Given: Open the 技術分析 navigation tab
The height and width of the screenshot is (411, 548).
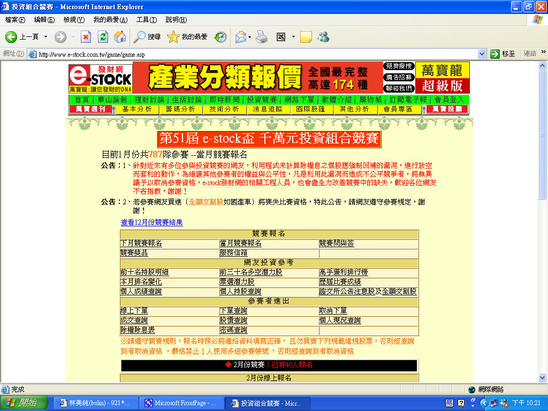Looking at the screenshot, I should (224, 109).
